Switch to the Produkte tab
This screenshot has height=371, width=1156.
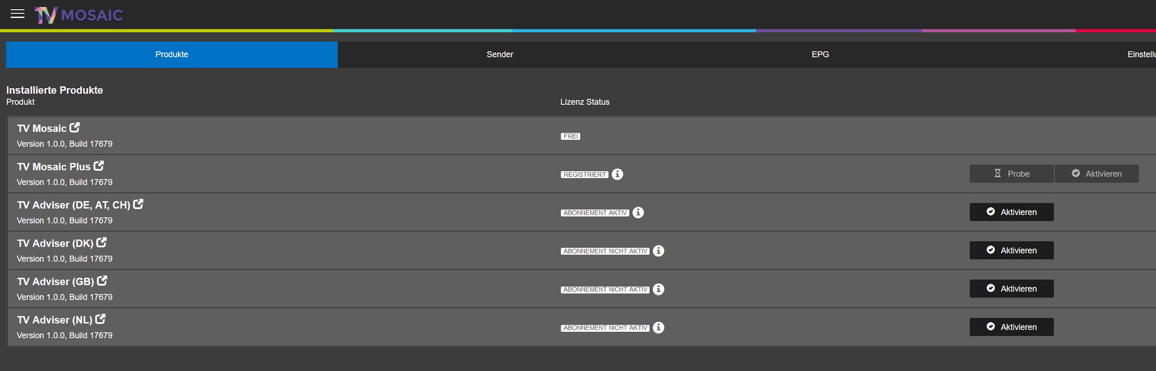point(171,54)
